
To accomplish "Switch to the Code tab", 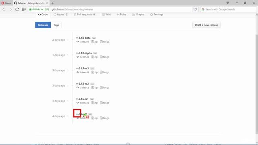I will coord(43,14).
